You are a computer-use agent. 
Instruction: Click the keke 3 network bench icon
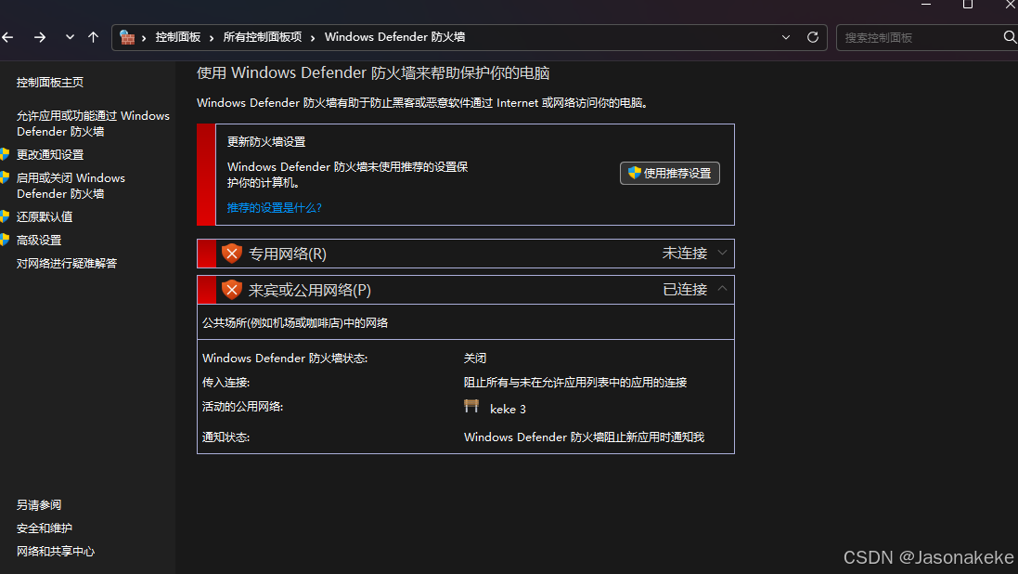471,406
